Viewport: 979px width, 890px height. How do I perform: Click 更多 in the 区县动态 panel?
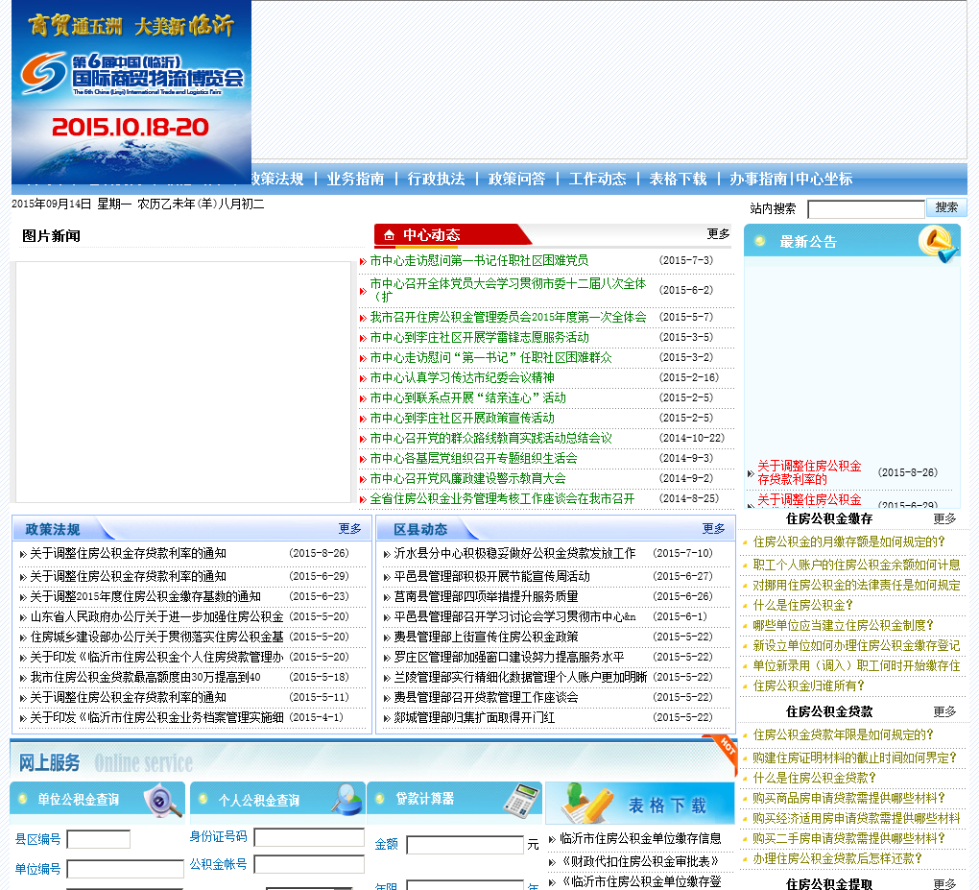click(x=713, y=529)
